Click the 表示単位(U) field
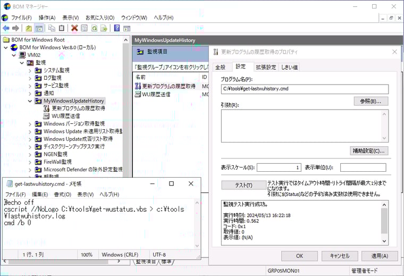The height and width of the screenshot is (276, 404). point(363,168)
